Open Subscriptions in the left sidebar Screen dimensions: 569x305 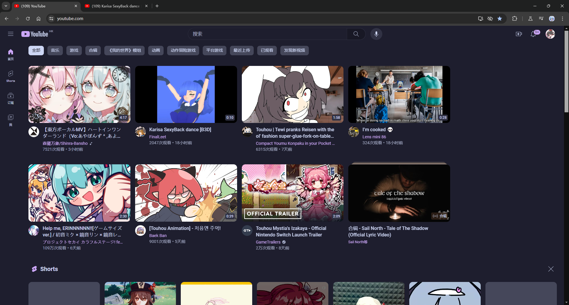(11, 98)
